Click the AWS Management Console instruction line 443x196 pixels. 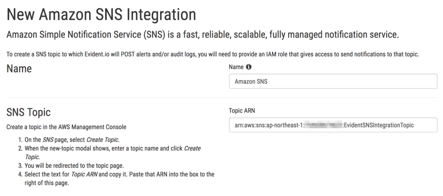pyautogui.click(x=66, y=127)
